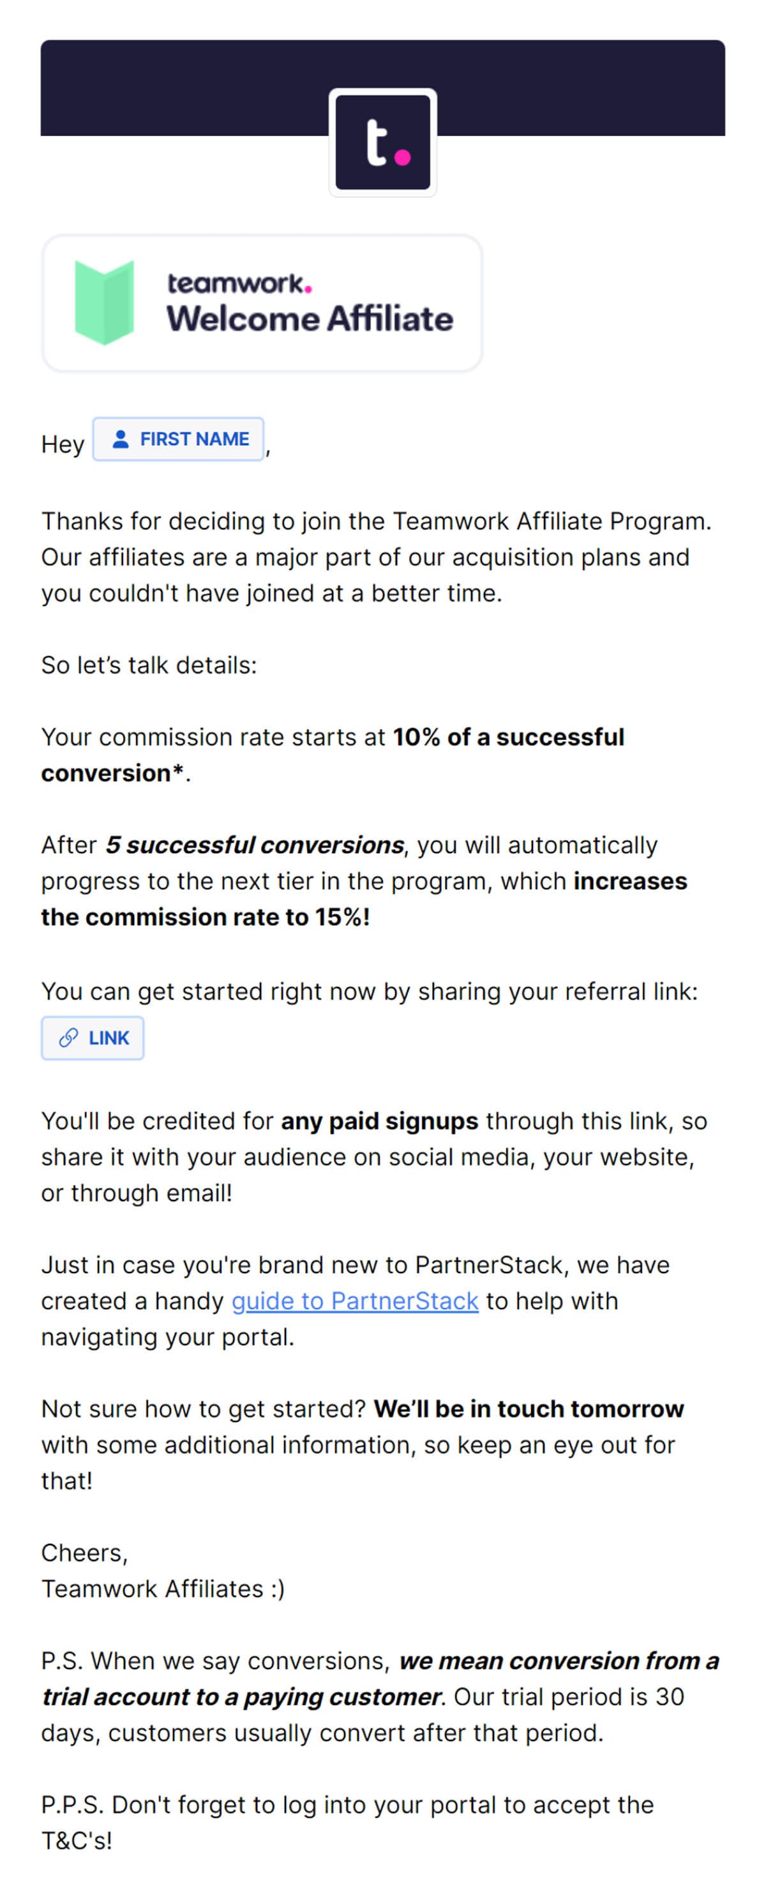Click the person icon in the FIRST NAME tag

pos(121,439)
